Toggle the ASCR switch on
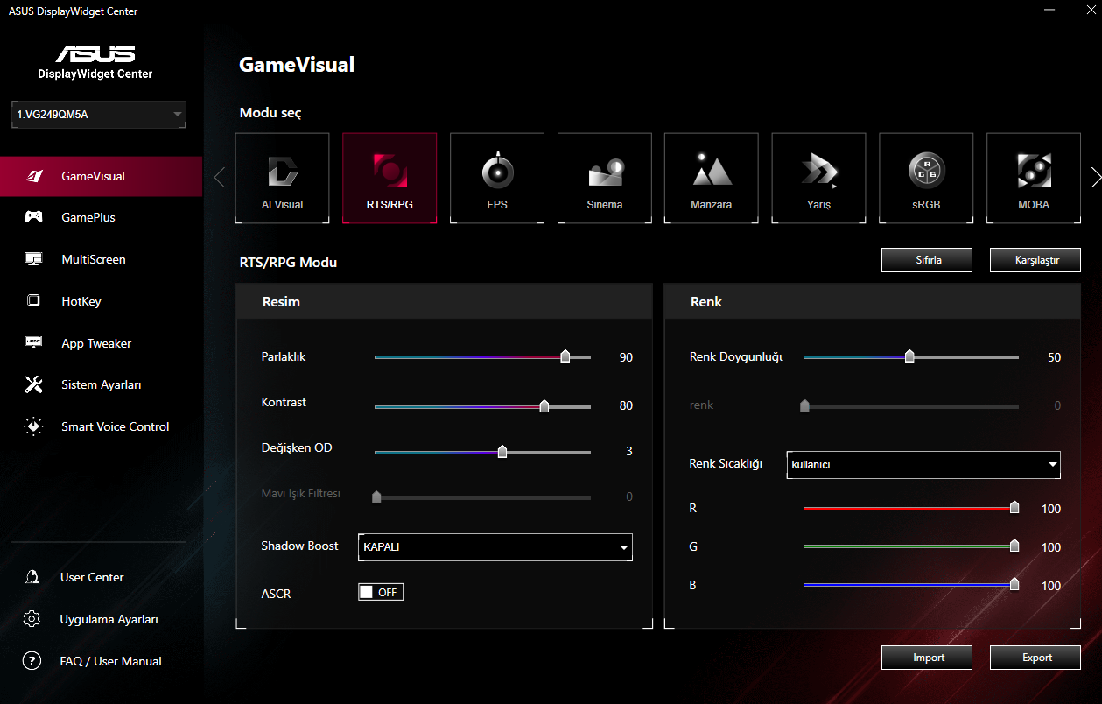Viewport: 1102px width, 704px height. click(381, 593)
